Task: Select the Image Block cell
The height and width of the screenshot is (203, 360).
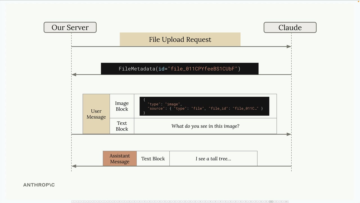Action: click(122, 106)
